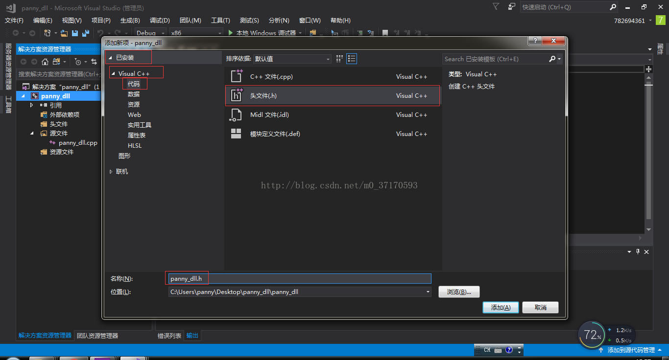Expand the 联机 node

tap(111, 172)
